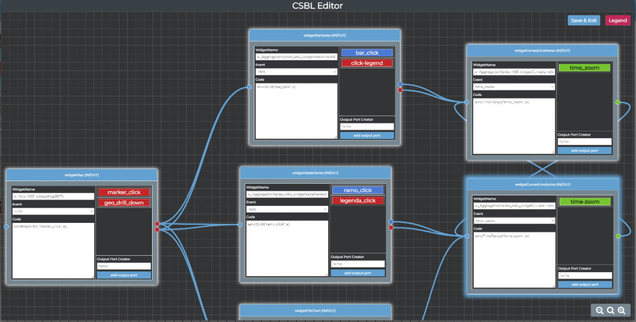This screenshot has height=322, width=636.
Task: Select the green time_zoom port label
Action: coord(584,68)
